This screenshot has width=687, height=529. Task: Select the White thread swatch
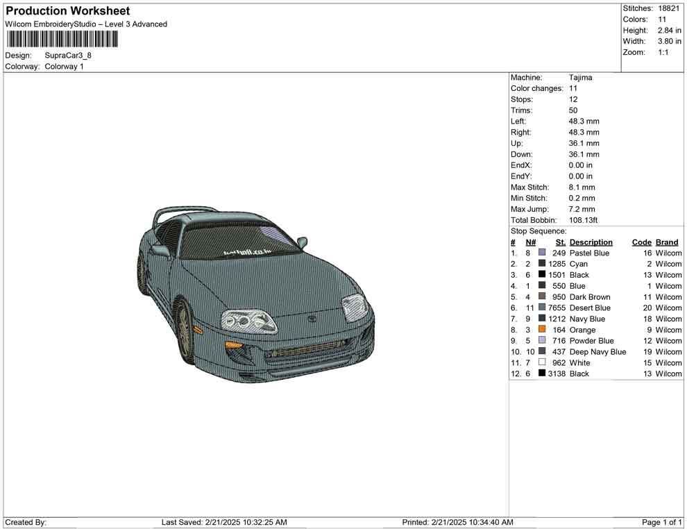(x=542, y=362)
